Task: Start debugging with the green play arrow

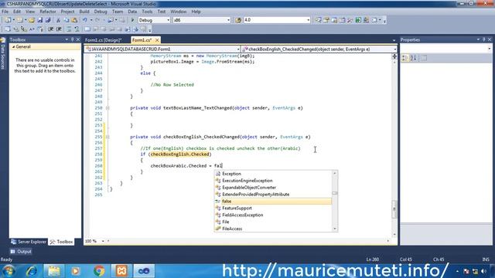Action: pyautogui.click(x=132, y=20)
